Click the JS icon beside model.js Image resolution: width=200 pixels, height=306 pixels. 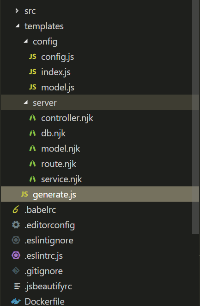pos(33,87)
